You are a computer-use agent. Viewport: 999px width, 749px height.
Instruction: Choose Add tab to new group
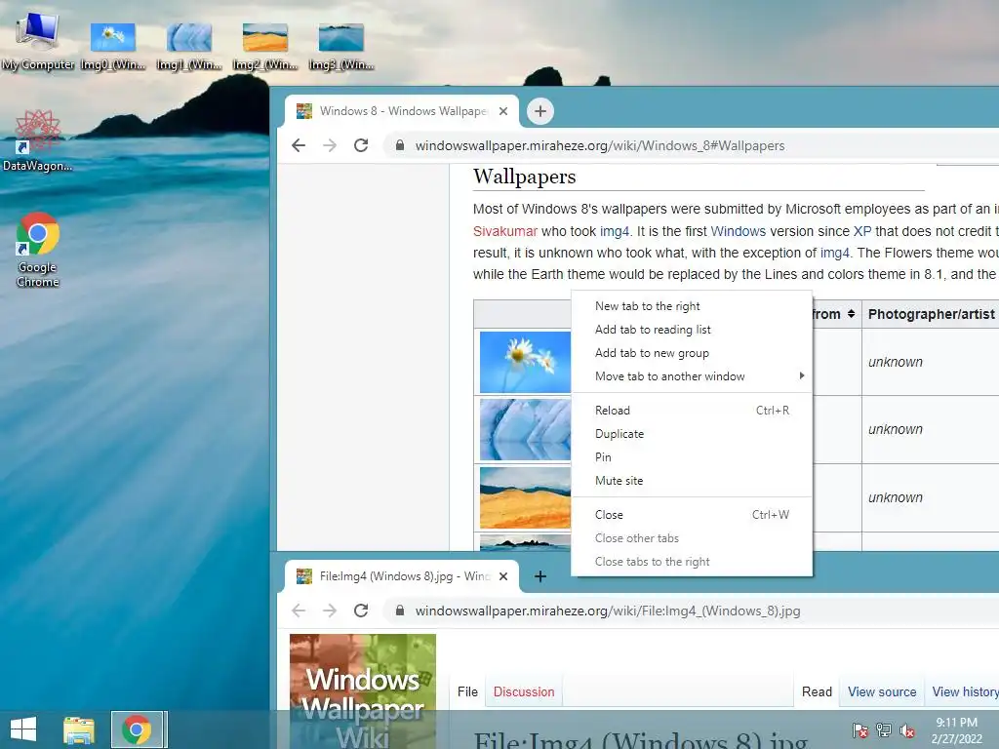692,353
